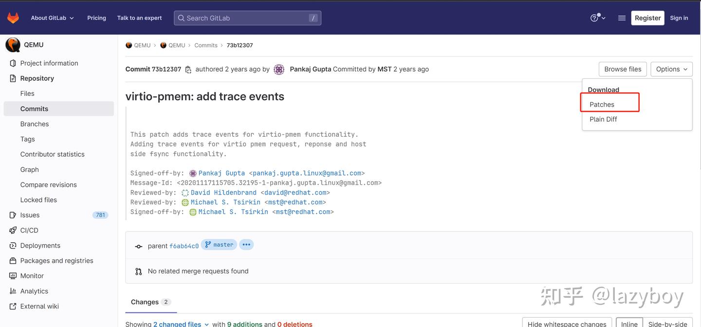Select Inline diff view

pyautogui.click(x=629, y=324)
